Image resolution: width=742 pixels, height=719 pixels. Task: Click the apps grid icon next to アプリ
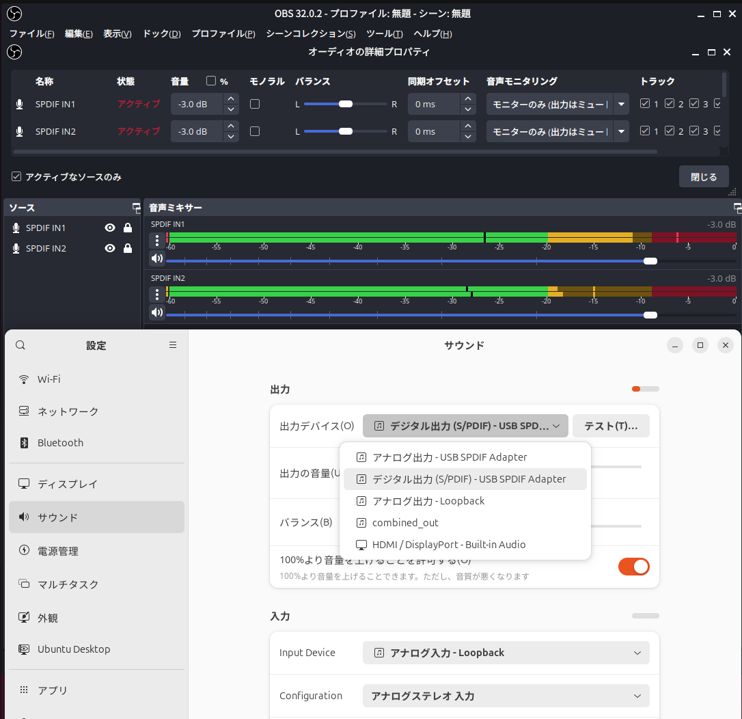(x=24, y=690)
